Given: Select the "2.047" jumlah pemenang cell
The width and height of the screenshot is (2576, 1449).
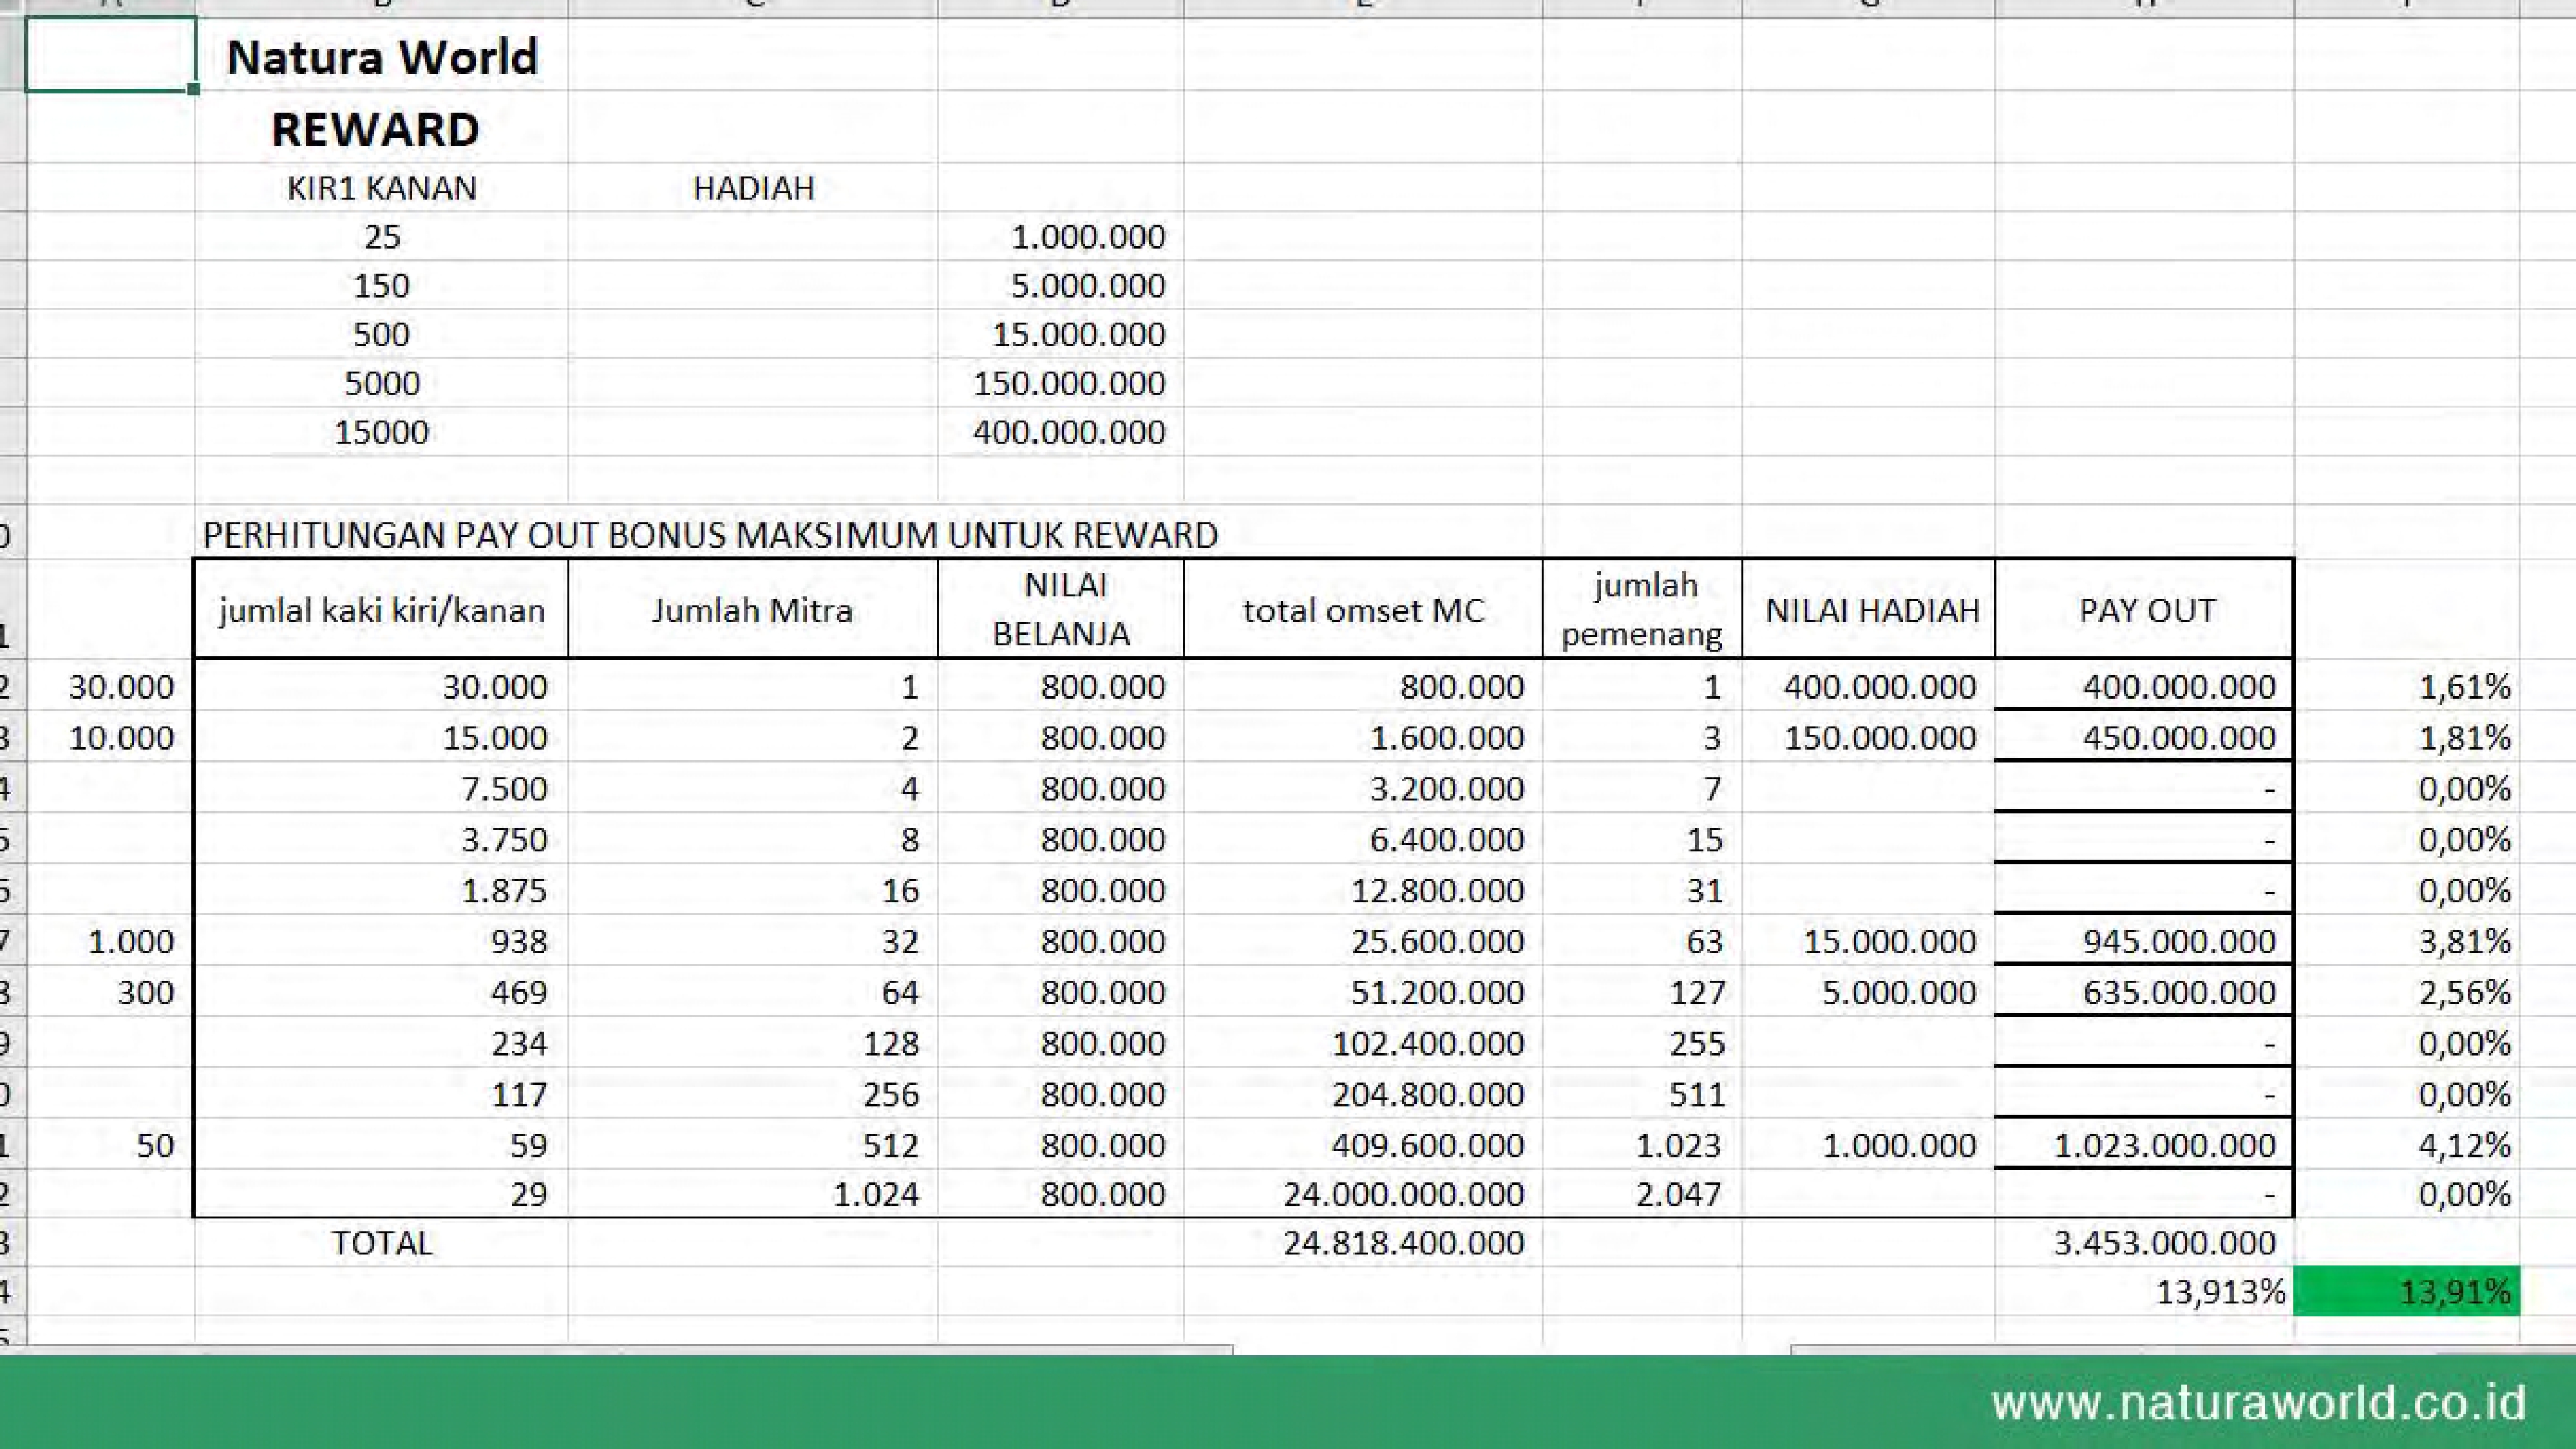Looking at the screenshot, I should 1642,1194.
